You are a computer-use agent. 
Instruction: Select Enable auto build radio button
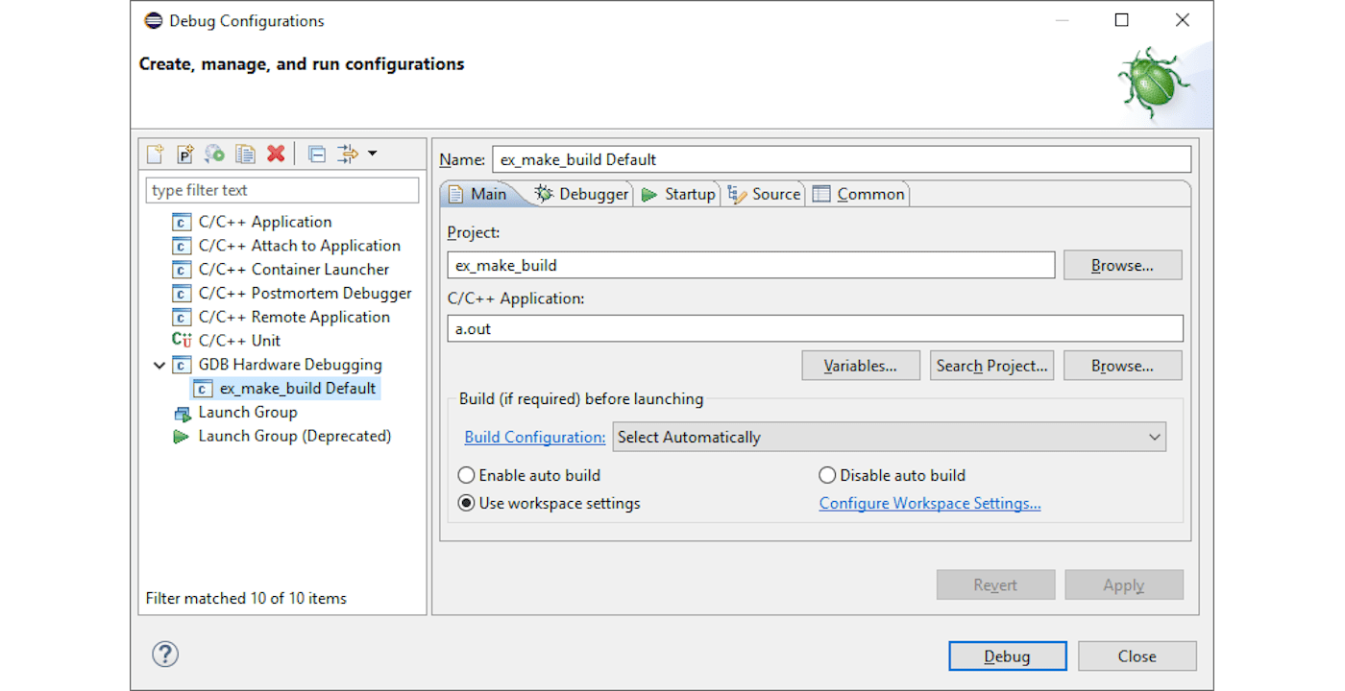tap(466, 475)
